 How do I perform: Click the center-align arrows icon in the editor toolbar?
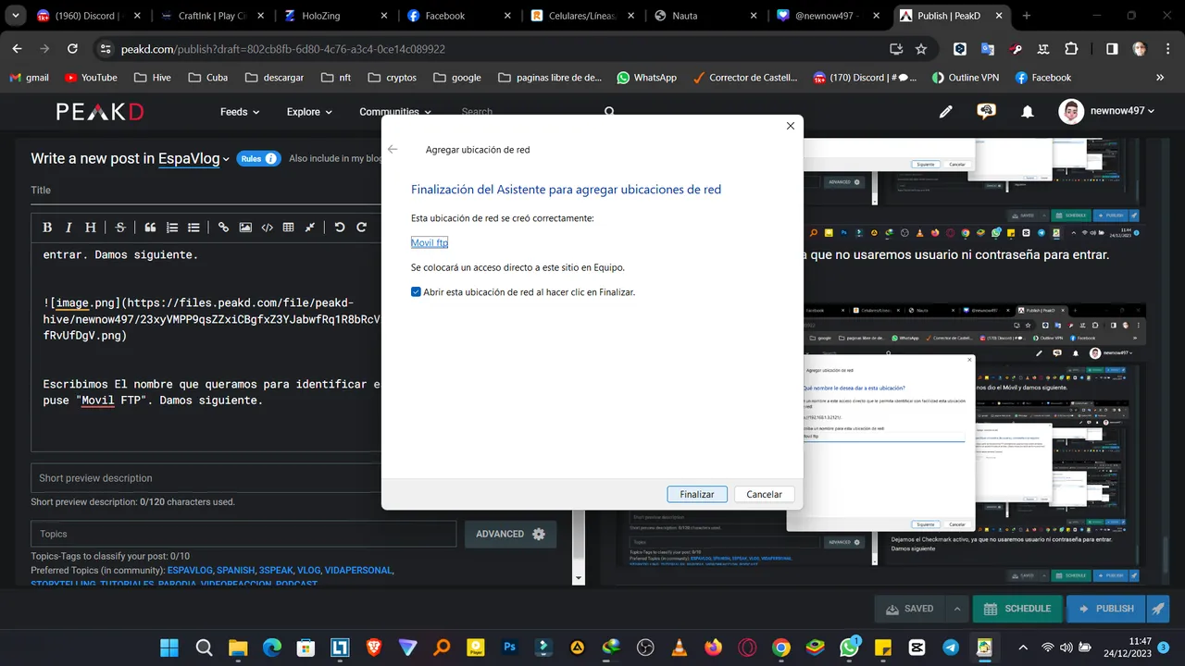[x=310, y=228]
